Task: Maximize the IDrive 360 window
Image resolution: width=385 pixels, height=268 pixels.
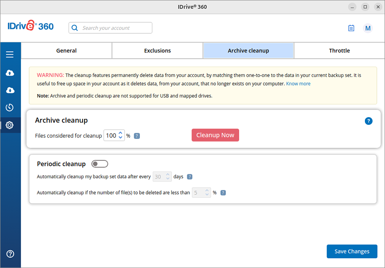Action: pyautogui.click(x=365, y=7)
